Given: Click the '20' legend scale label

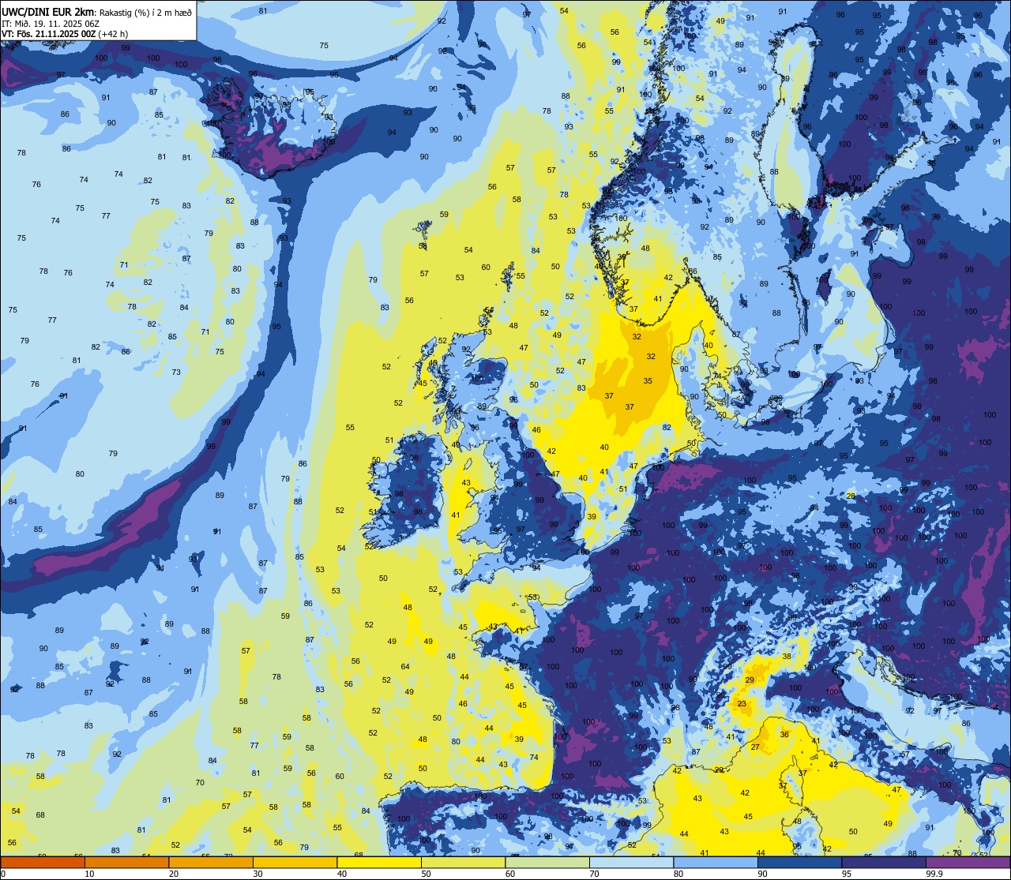Looking at the screenshot, I should [174, 874].
